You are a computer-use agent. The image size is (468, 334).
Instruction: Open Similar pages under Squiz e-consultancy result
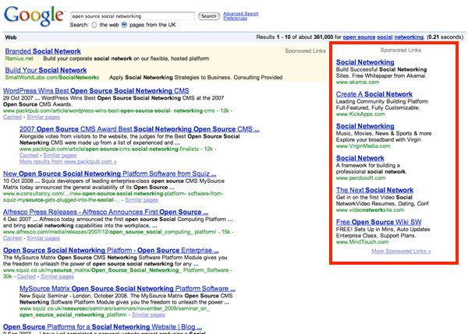coord(141,200)
